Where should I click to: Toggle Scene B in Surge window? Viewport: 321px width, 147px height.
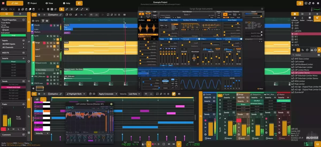[142, 17]
